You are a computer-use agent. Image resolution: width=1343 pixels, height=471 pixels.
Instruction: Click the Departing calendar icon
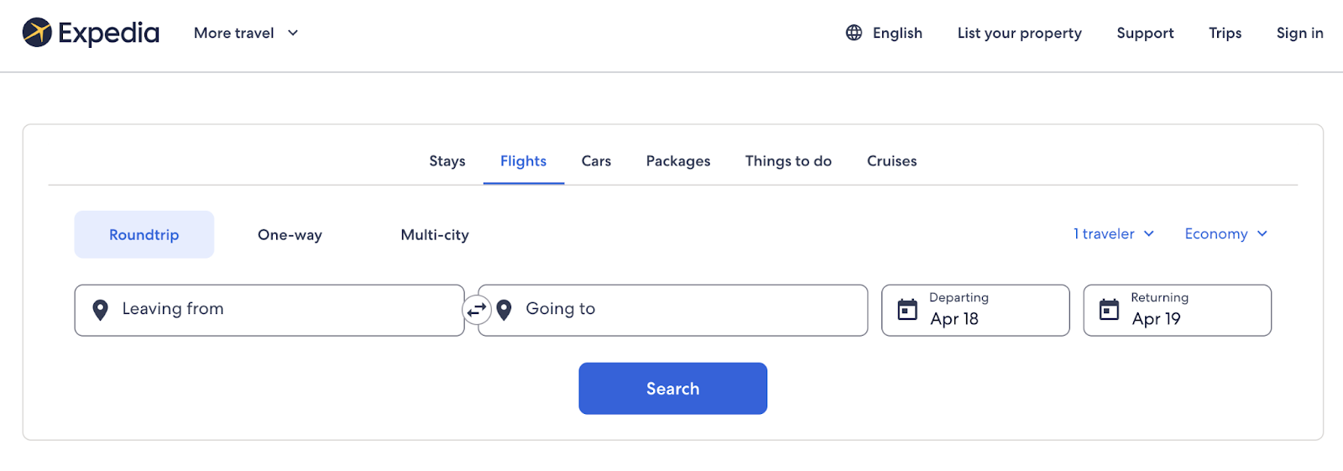pyautogui.click(x=907, y=310)
